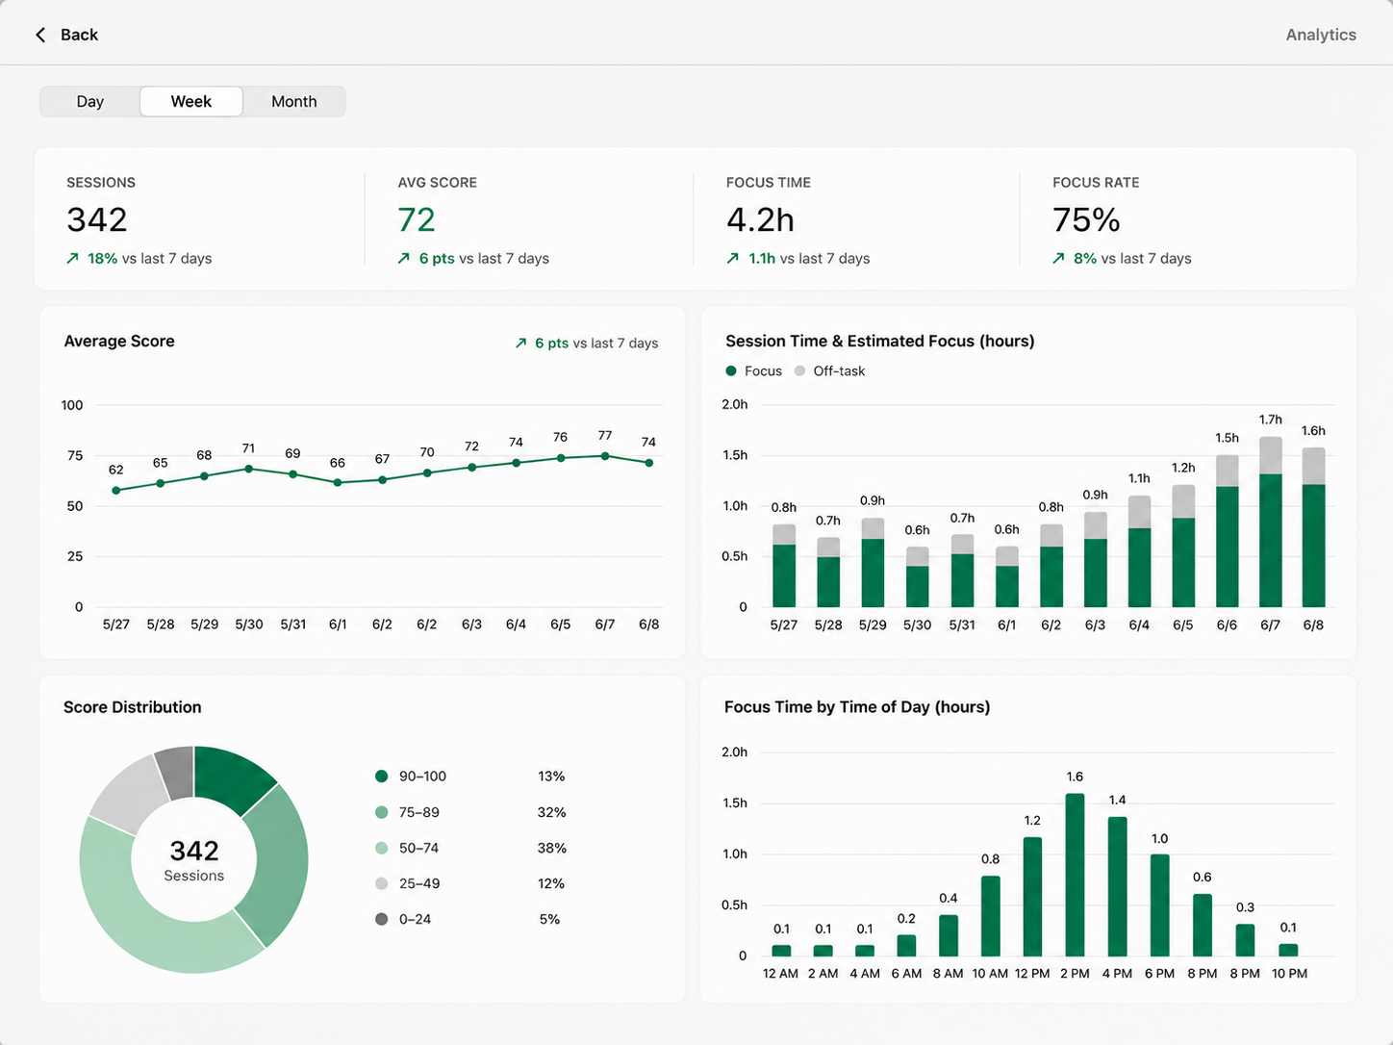Image resolution: width=1393 pixels, height=1045 pixels.
Task: Click the 10 PM focus bar labeled 0.1
Action: [1288, 950]
